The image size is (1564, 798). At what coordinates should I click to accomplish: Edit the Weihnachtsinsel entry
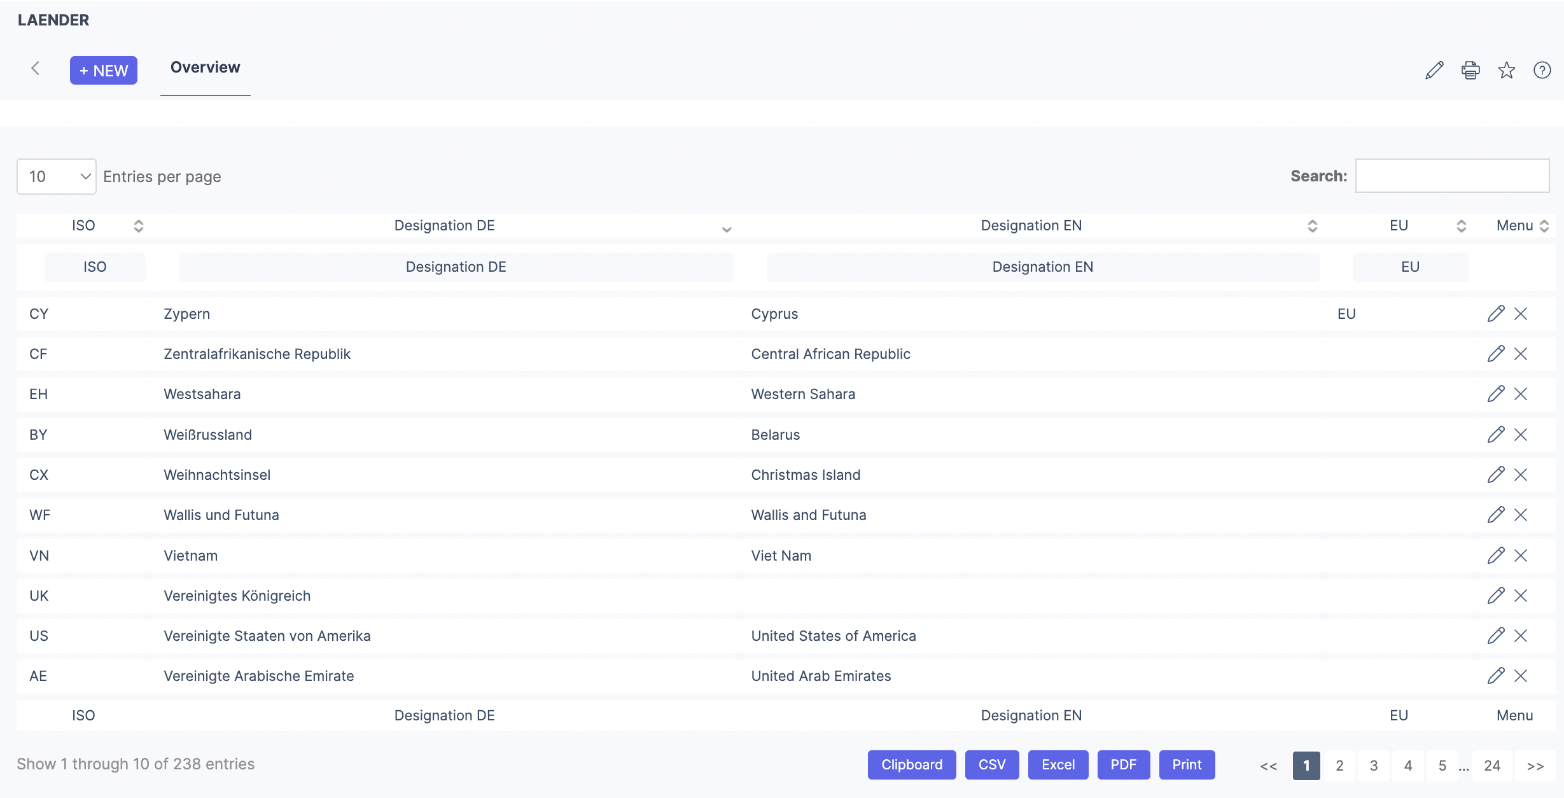1495,475
